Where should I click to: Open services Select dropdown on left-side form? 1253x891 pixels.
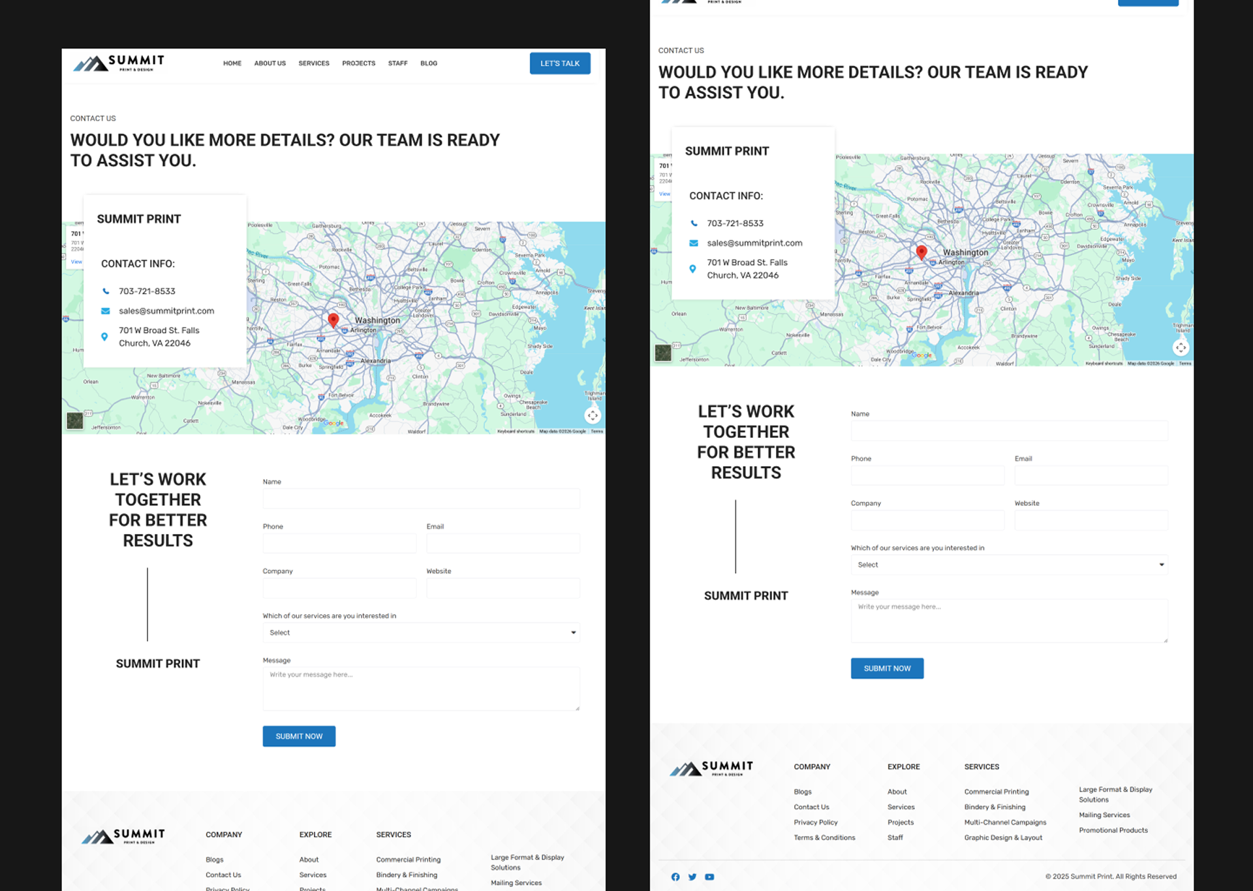421,633
